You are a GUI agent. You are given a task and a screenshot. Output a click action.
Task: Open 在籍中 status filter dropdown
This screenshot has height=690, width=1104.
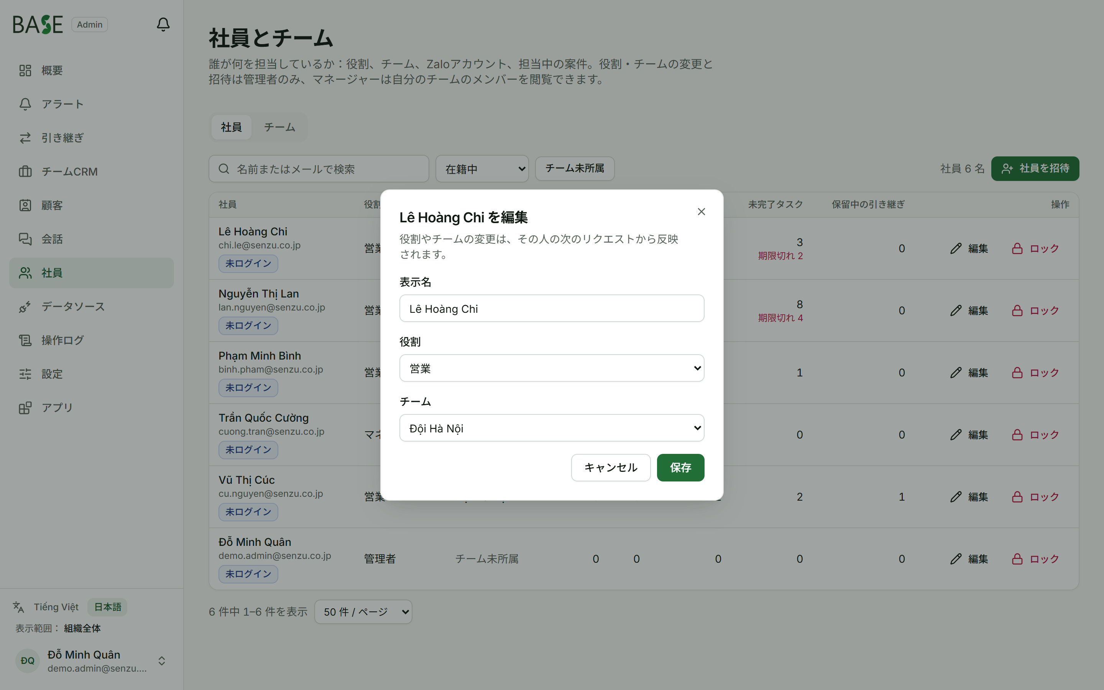[482, 169]
